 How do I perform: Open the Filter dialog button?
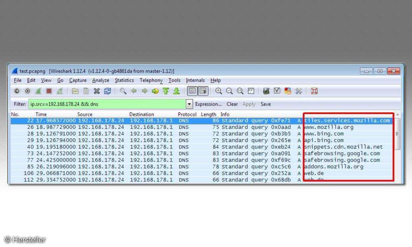point(20,104)
